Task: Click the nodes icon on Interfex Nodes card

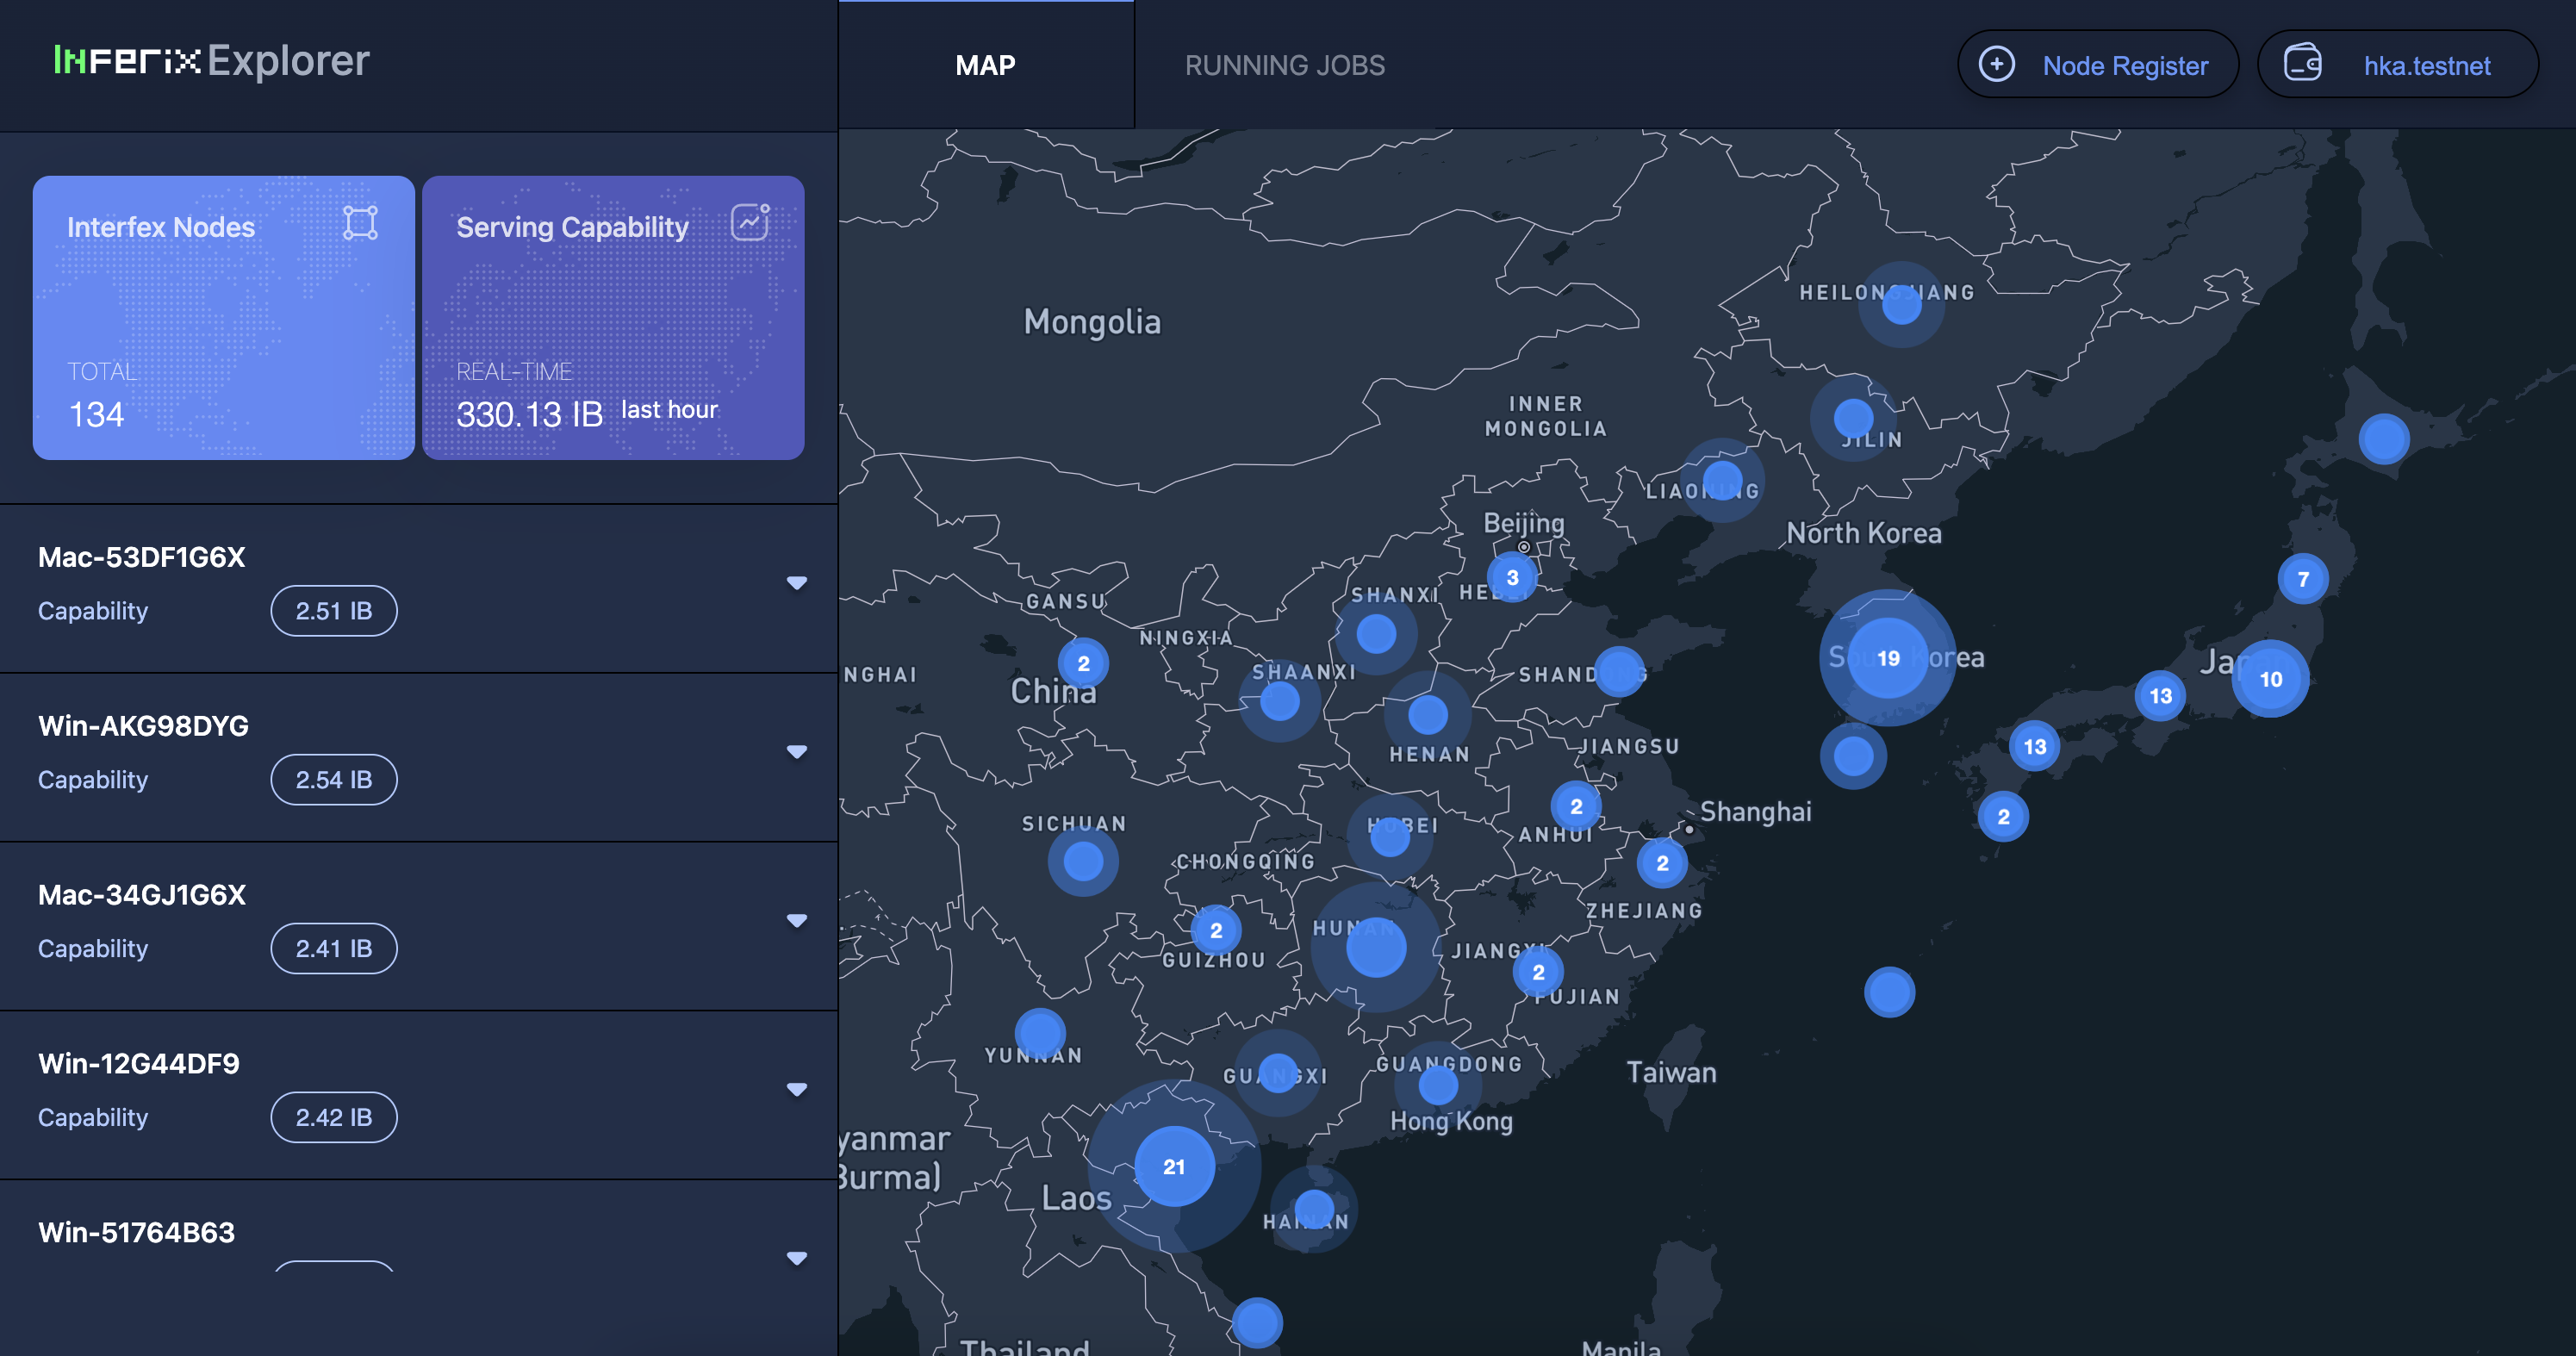Action: click(x=360, y=222)
